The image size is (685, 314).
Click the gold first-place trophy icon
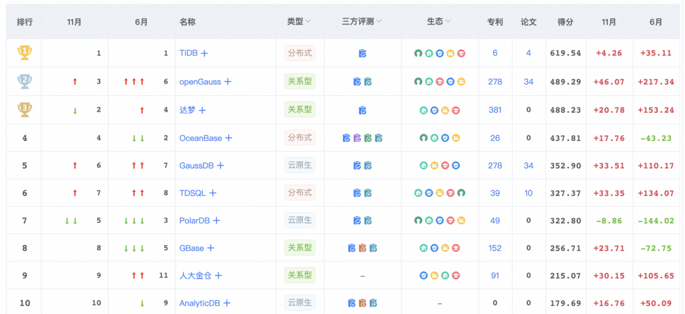tap(24, 53)
